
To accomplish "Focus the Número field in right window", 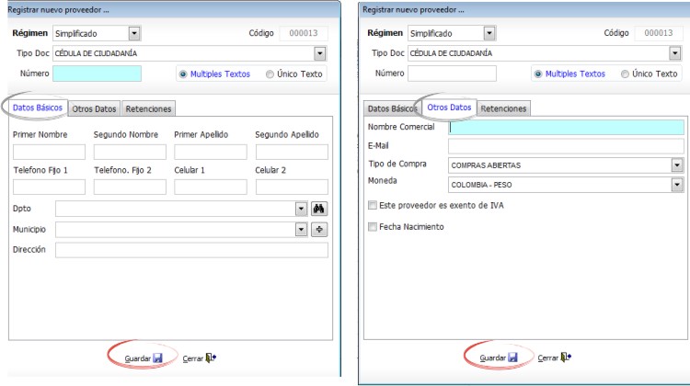I will (x=452, y=74).
